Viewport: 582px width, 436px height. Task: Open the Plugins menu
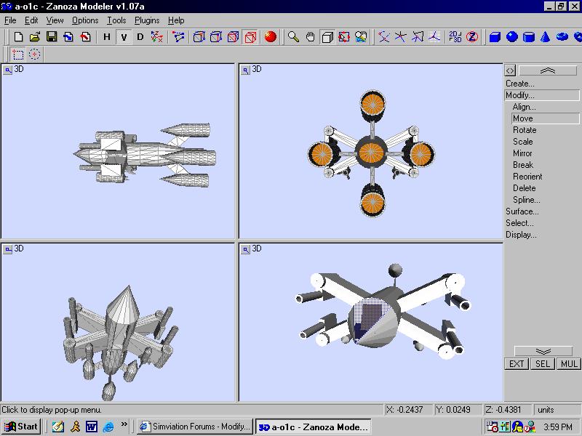point(146,20)
